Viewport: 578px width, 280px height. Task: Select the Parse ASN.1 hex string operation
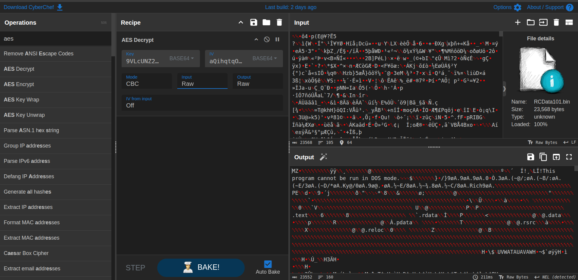pos(56,130)
